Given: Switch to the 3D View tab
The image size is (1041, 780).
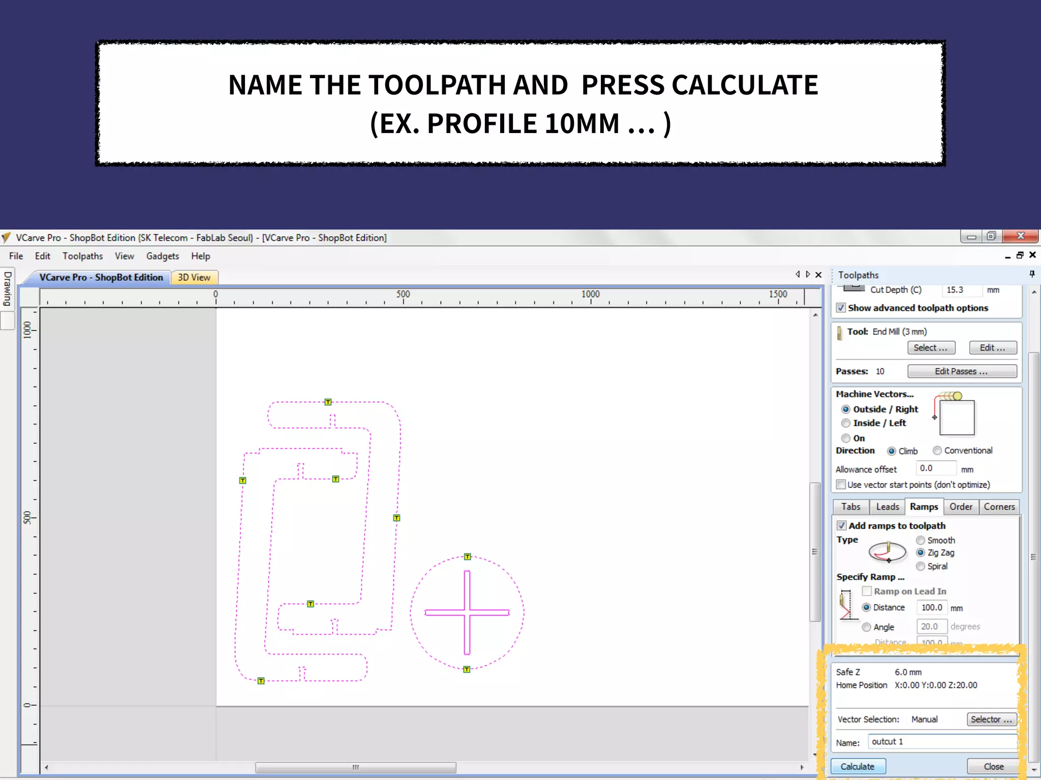Looking at the screenshot, I should pyautogui.click(x=194, y=277).
